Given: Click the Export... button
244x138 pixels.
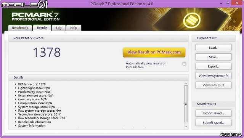Looking at the screenshot, I should [x=213, y=66].
